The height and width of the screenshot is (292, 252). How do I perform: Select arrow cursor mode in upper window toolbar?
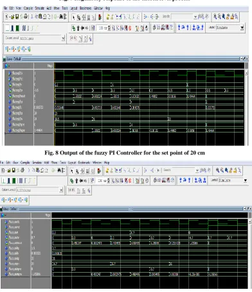[73, 17]
